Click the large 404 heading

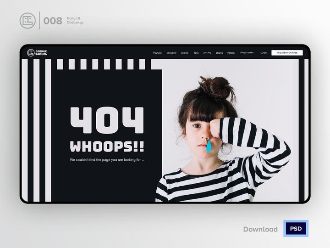[x=107, y=120]
